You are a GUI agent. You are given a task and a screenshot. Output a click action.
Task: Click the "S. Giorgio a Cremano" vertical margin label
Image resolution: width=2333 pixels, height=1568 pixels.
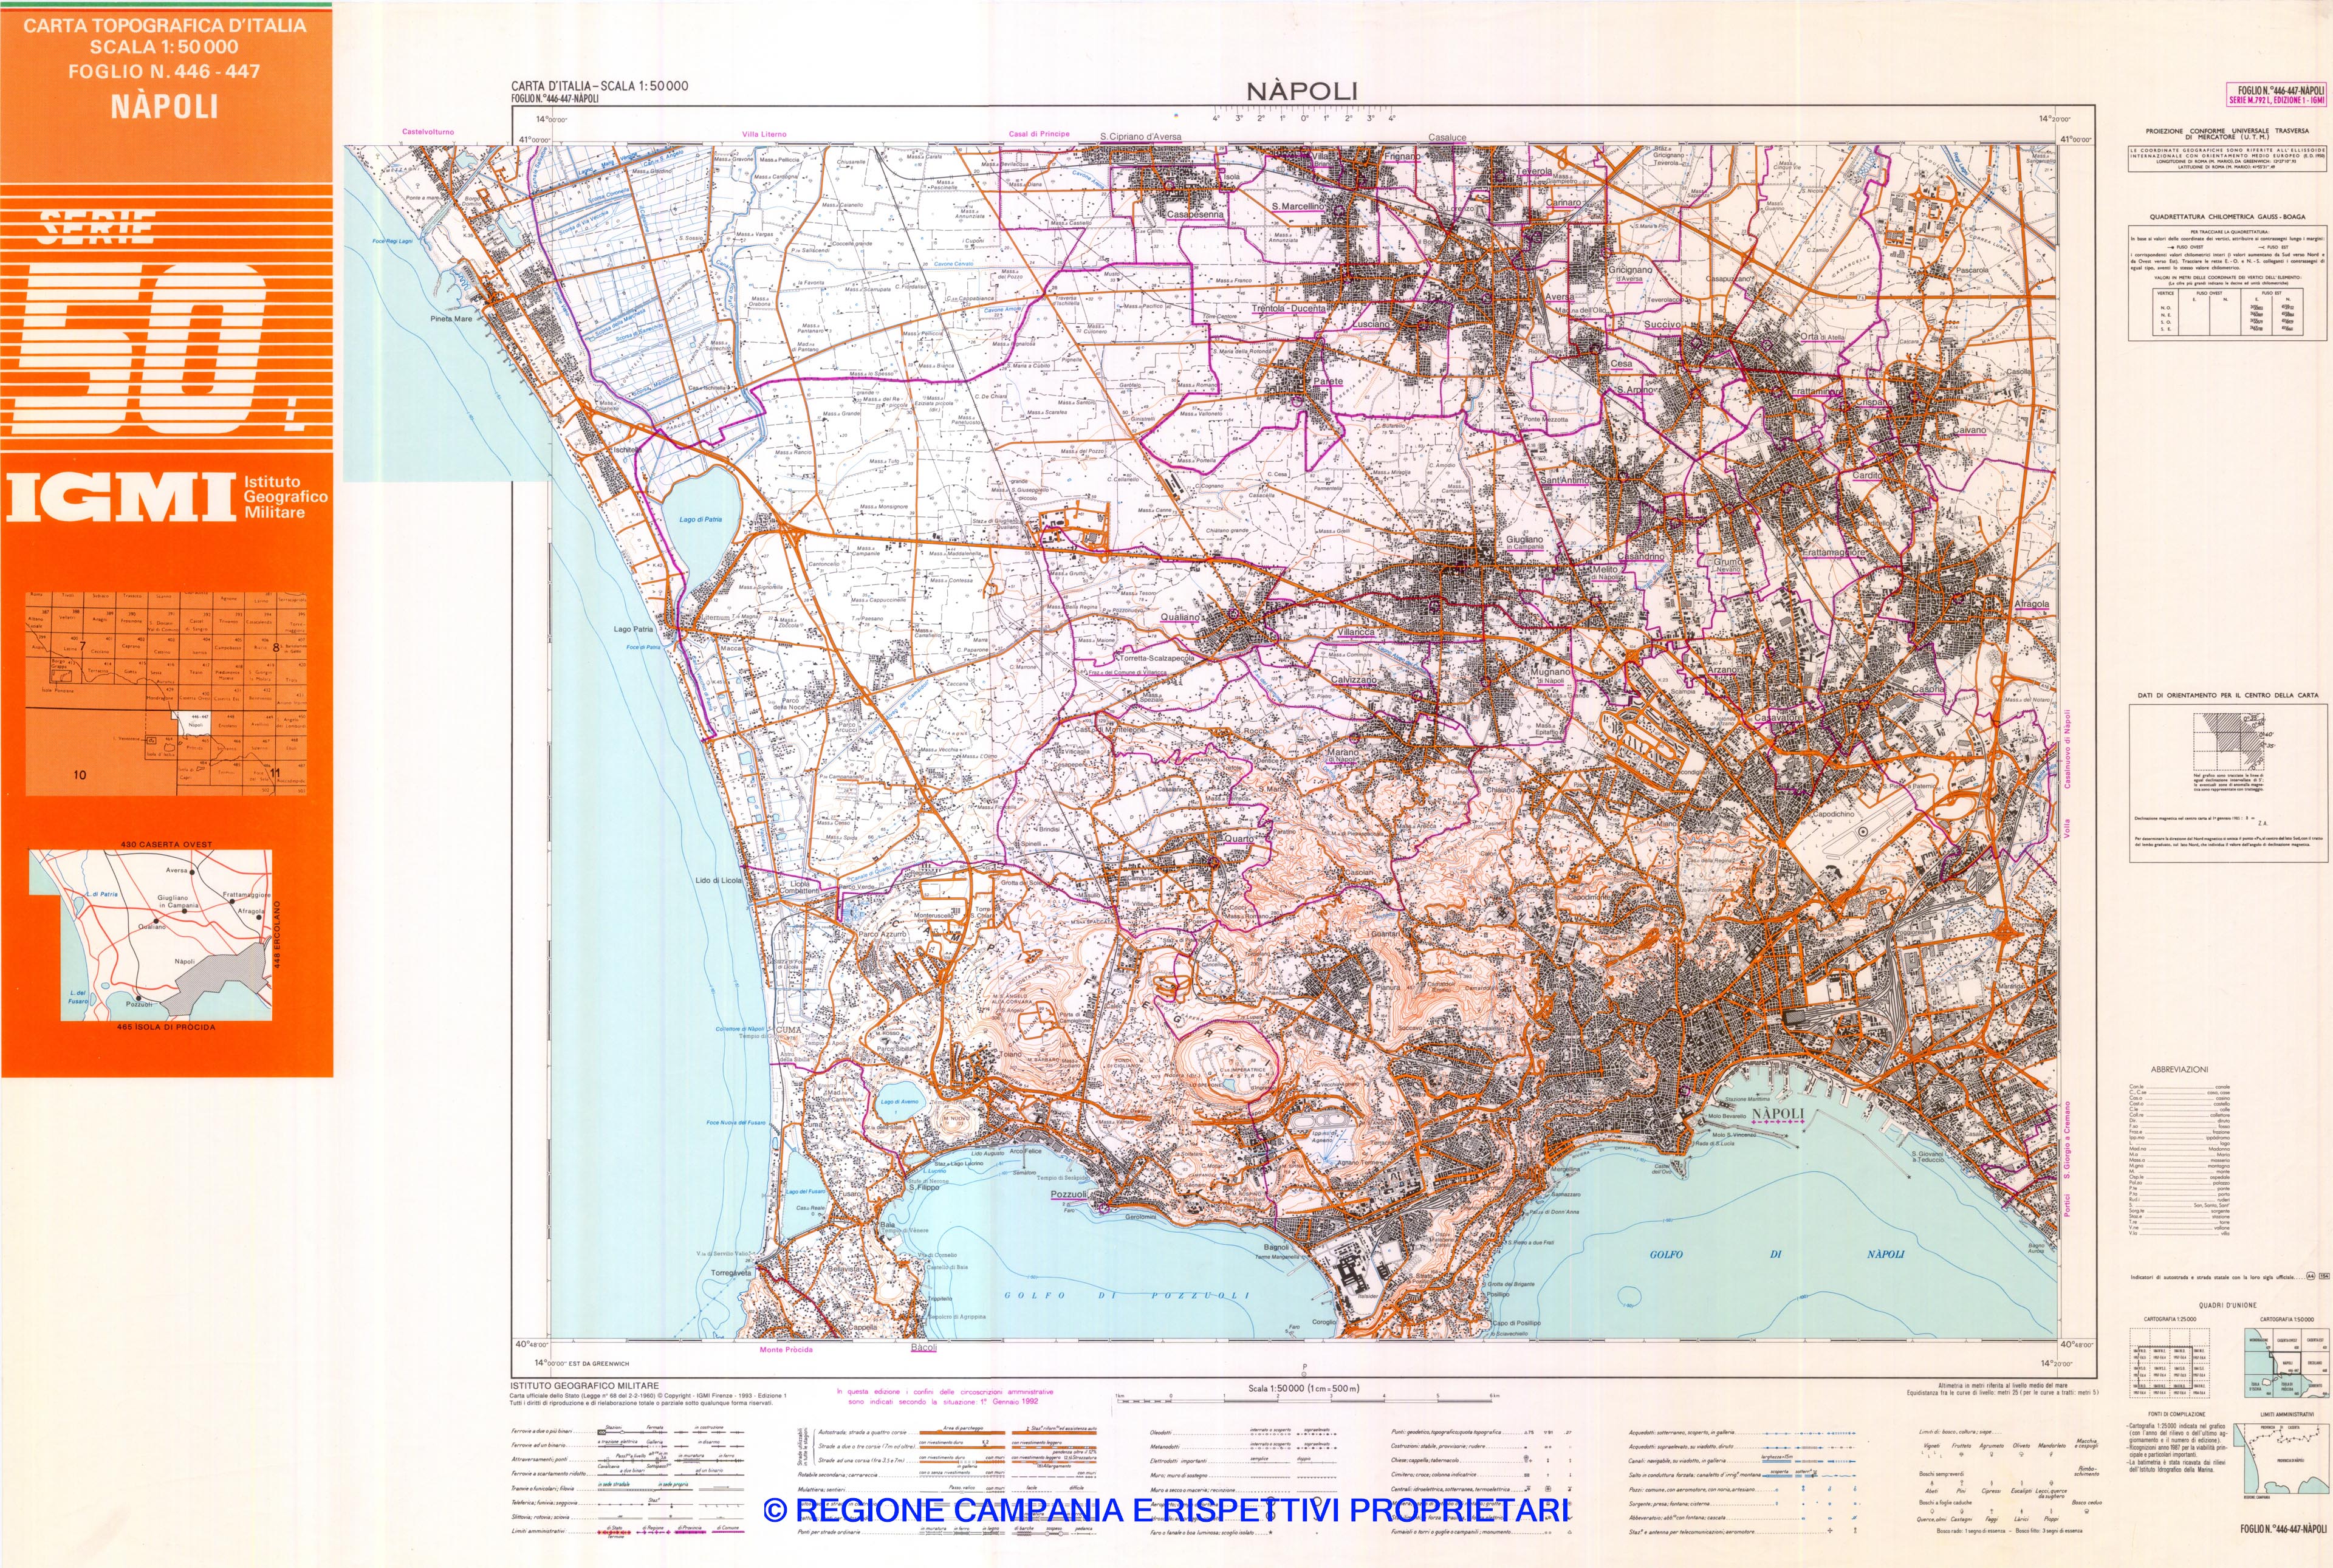(2067, 1141)
